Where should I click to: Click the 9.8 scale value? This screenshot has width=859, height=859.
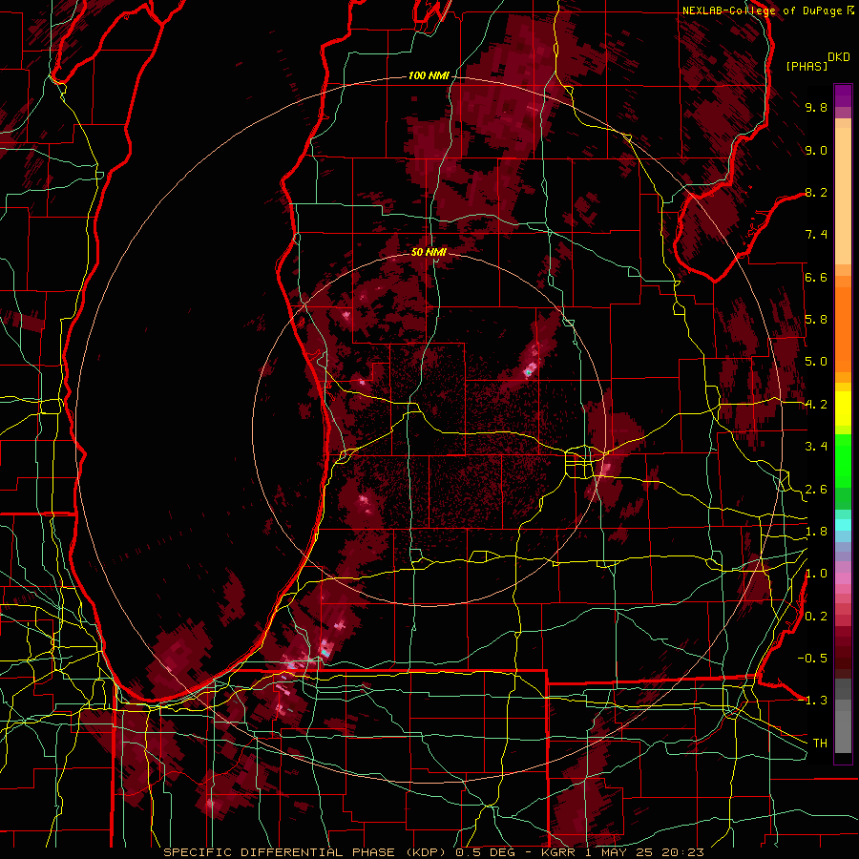tap(816, 107)
